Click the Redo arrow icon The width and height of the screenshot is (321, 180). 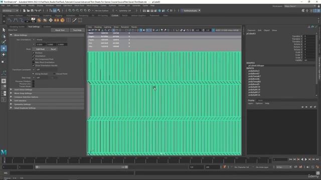40,10
